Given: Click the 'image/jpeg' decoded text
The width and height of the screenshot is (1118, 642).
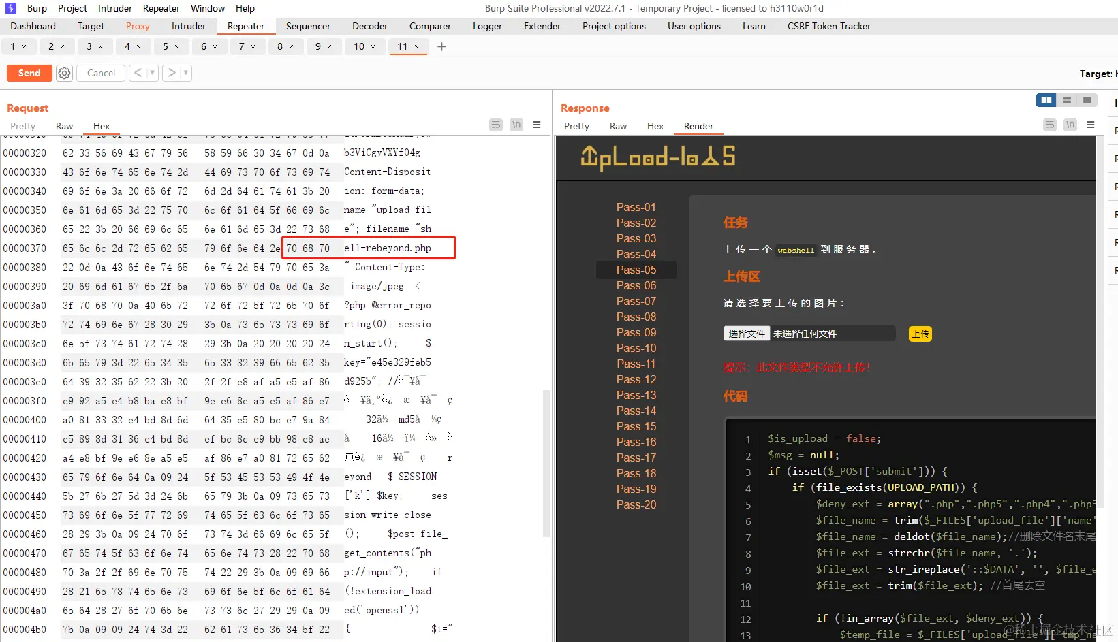Looking at the screenshot, I should pos(377,287).
